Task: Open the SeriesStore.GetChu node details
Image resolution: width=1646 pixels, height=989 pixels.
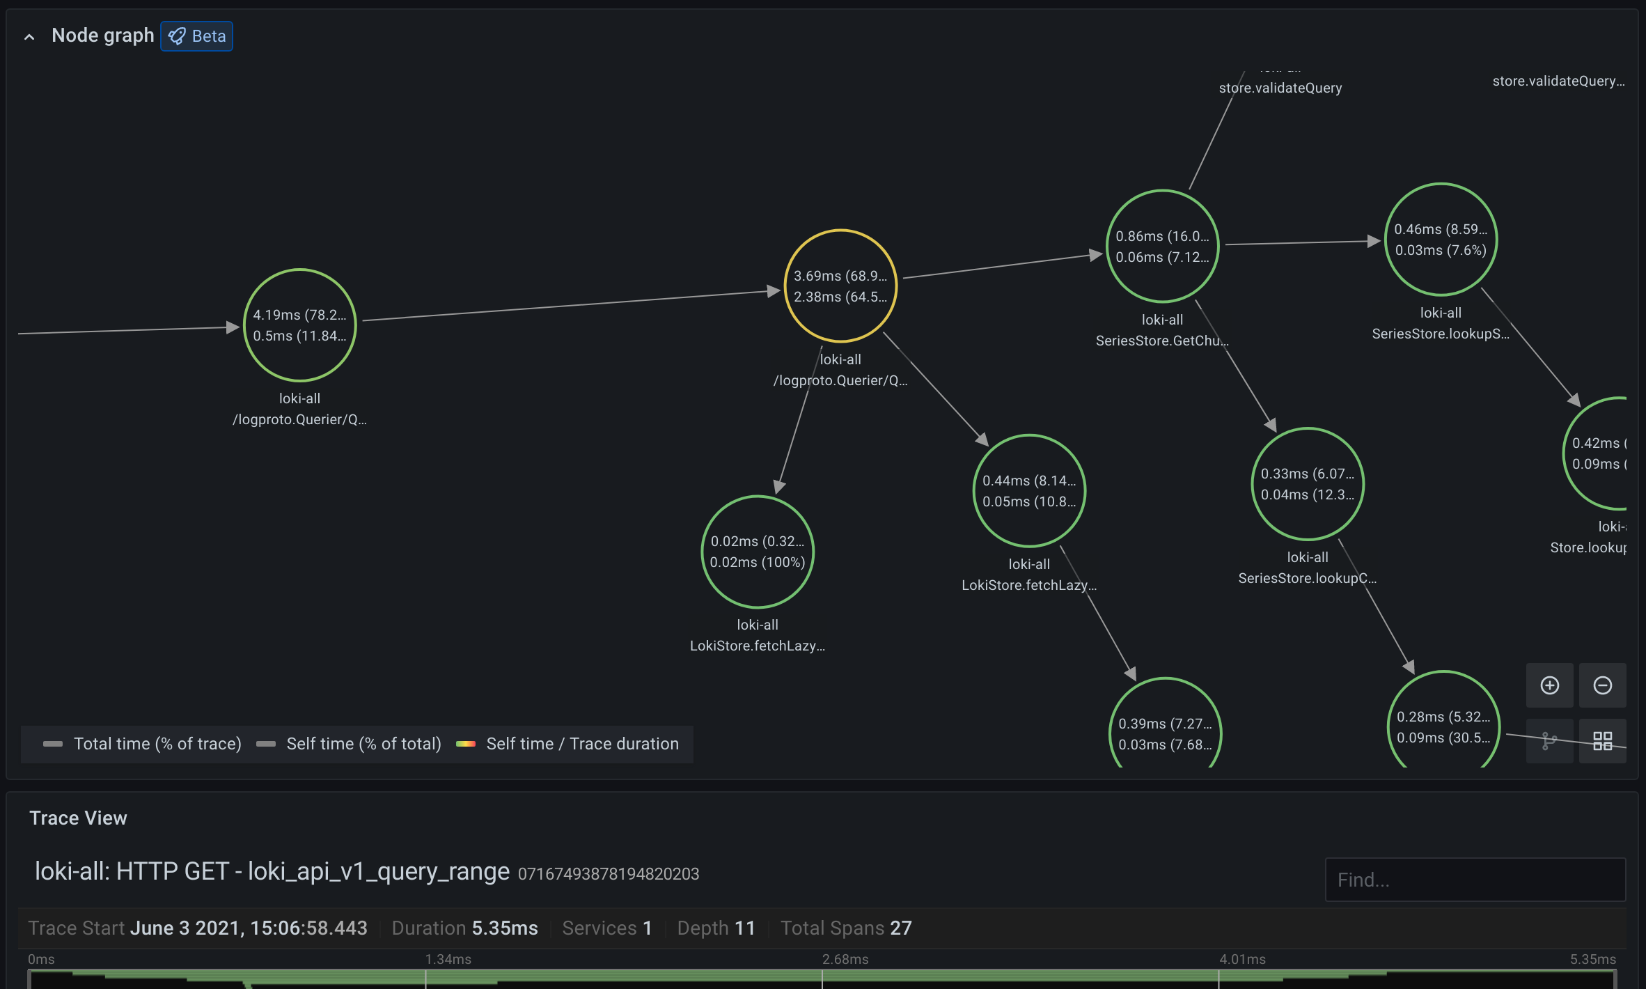Action: [x=1161, y=245]
